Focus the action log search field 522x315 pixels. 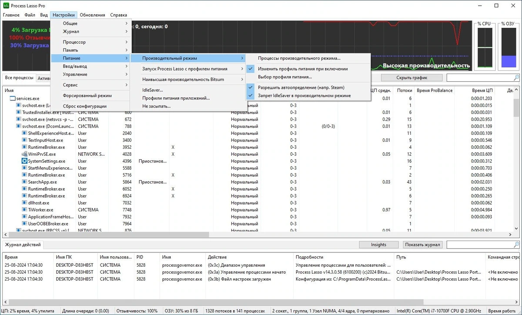click(480, 245)
